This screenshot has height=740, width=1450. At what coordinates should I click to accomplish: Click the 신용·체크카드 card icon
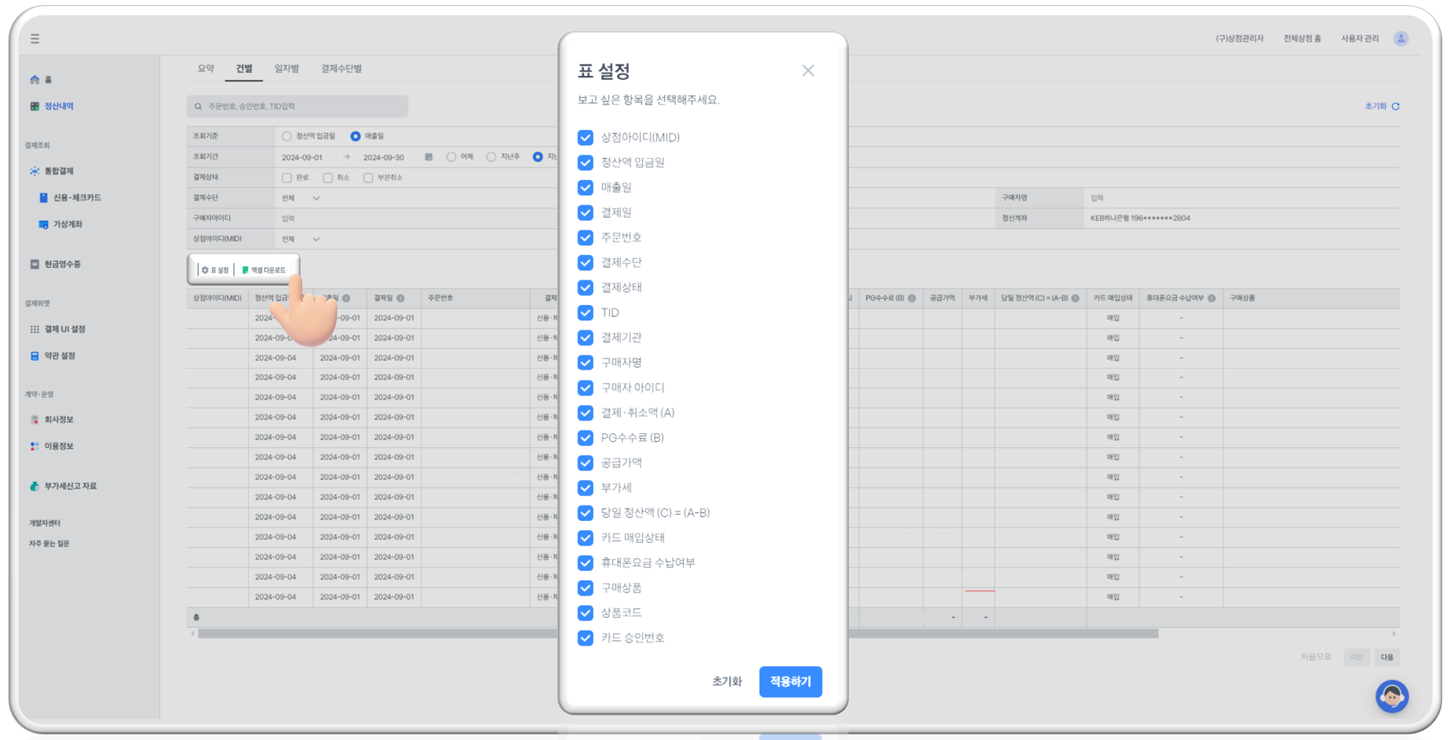[x=43, y=198]
